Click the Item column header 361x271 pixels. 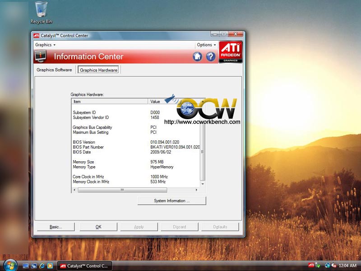pos(110,101)
